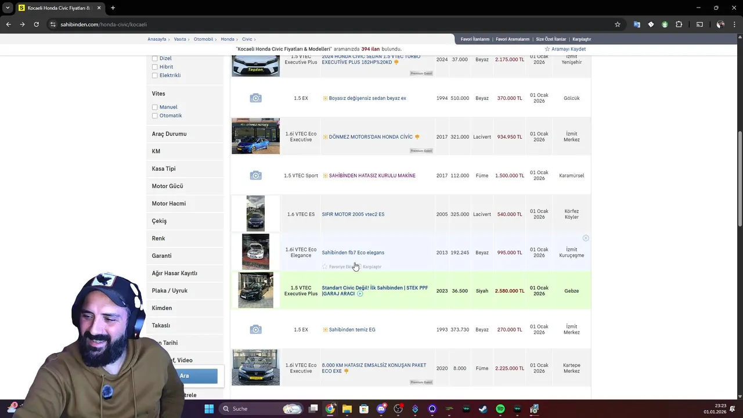
Task: Open listing Sahibinden fb7 Eco elegans
Action: (x=353, y=253)
